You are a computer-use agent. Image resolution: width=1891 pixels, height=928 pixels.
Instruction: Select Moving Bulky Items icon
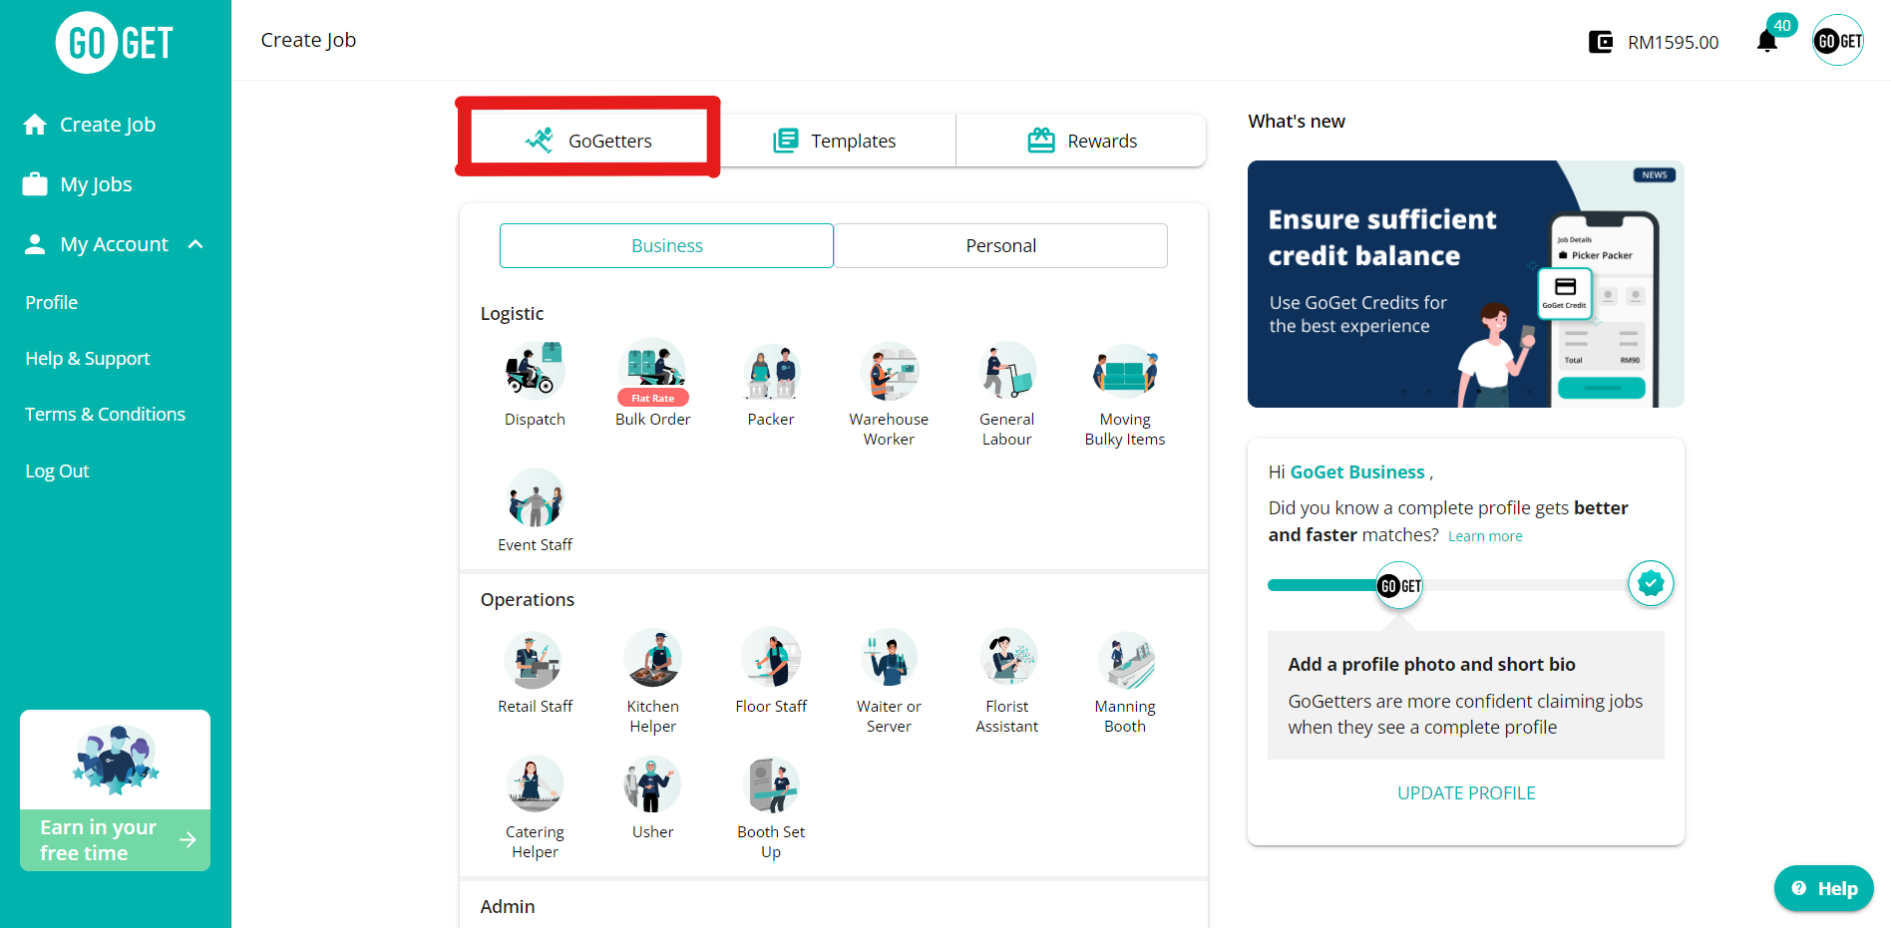point(1125,371)
